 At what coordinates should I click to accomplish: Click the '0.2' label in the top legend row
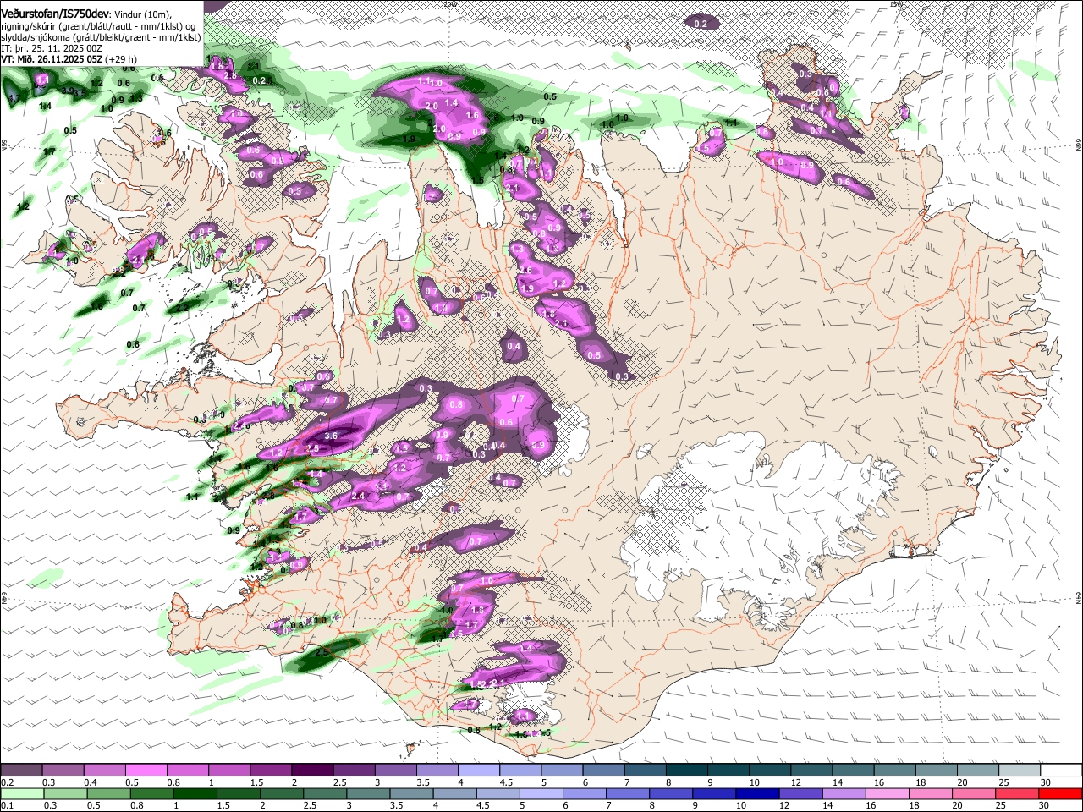coord(7,782)
